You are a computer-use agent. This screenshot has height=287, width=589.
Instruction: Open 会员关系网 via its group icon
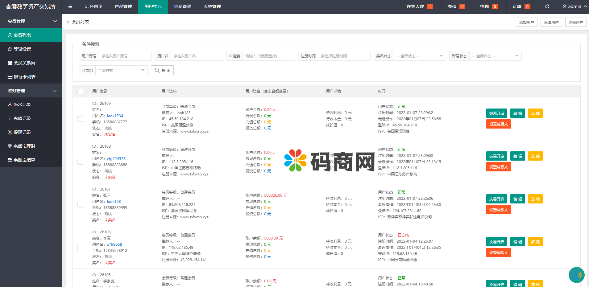coord(10,63)
